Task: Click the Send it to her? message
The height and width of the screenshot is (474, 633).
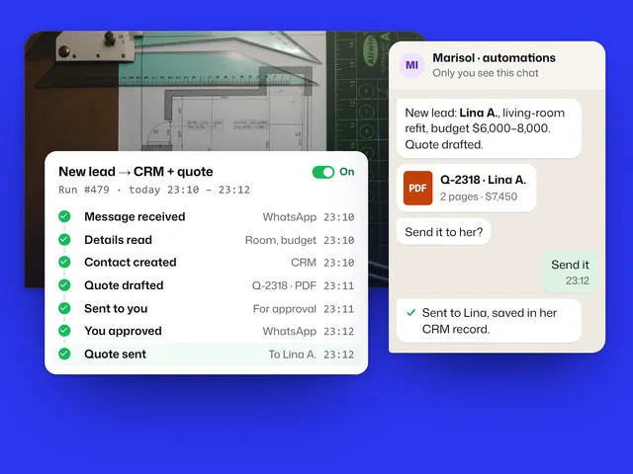Action: 444,232
